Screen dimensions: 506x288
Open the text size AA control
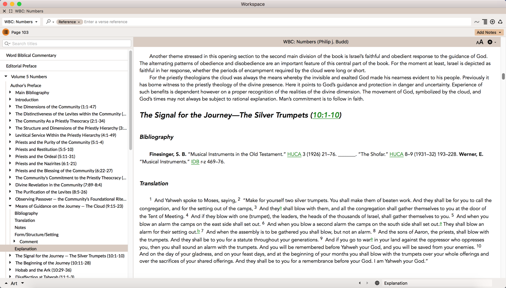click(479, 42)
